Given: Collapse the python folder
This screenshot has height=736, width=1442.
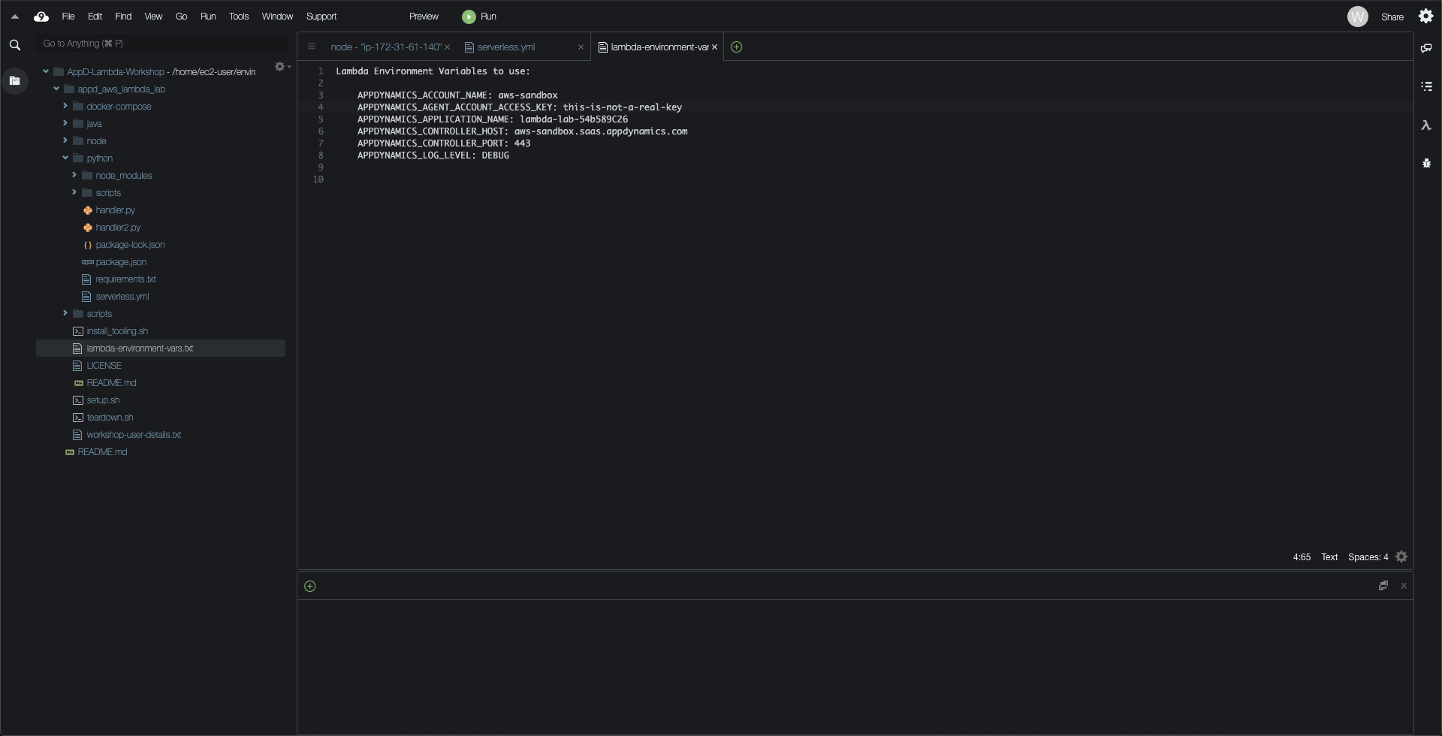Looking at the screenshot, I should click(65, 158).
